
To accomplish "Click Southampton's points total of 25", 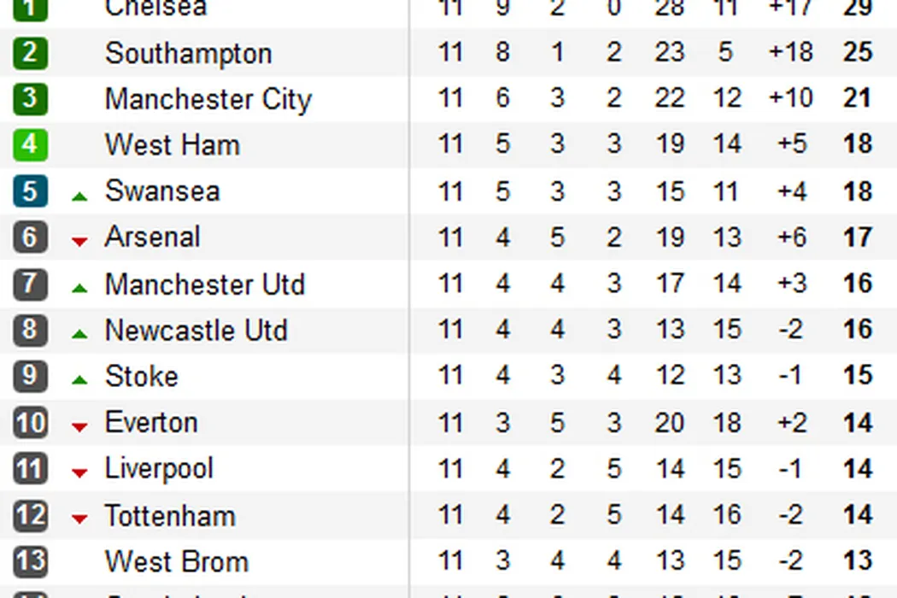I will click(857, 53).
